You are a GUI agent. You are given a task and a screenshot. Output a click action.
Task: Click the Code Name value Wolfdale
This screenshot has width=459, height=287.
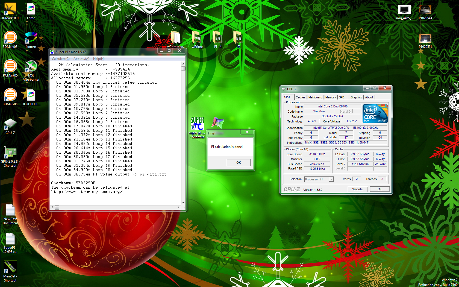click(x=319, y=112)
